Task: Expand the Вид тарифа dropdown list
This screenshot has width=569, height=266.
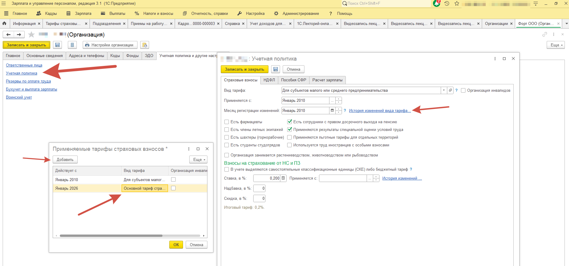Action: tap(444, 90)
